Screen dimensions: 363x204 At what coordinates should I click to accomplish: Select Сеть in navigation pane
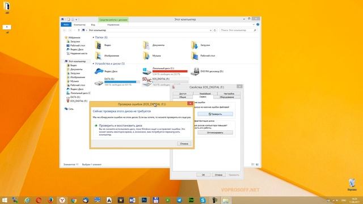click(x=69, y=109)
